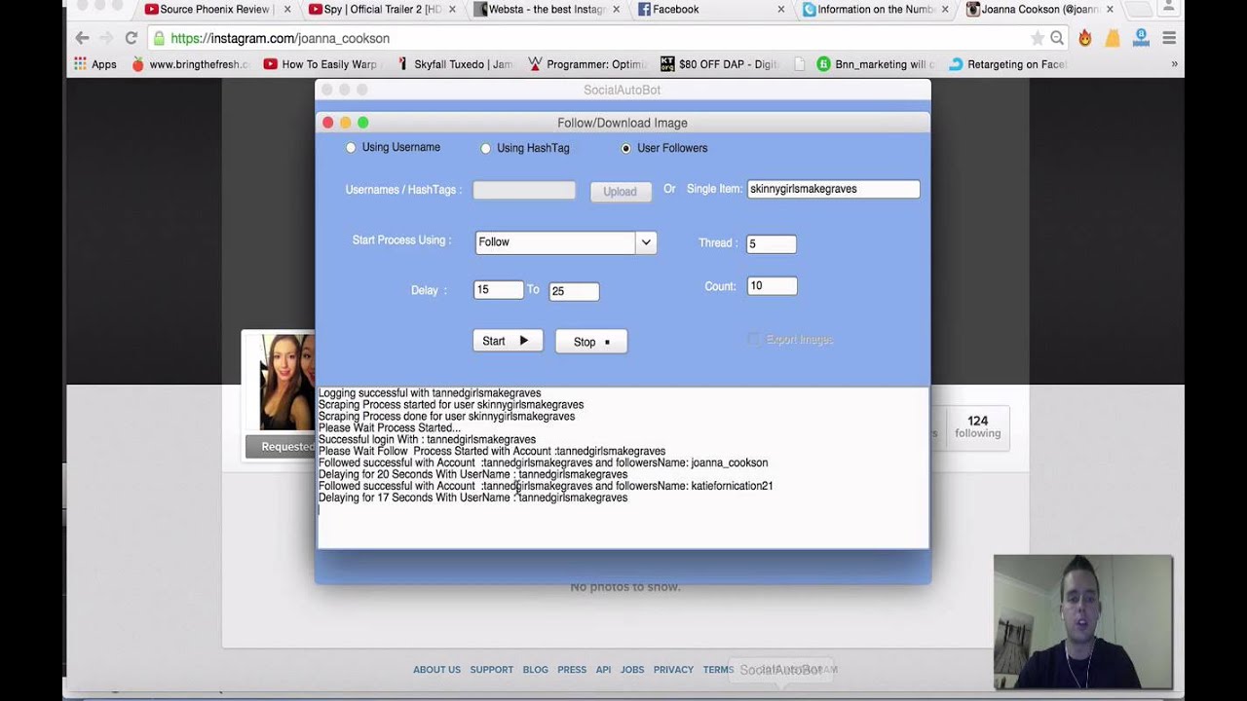Click the flame extension icon
This screenshot has width=1247, height=701.
(x=1085, y=38)
